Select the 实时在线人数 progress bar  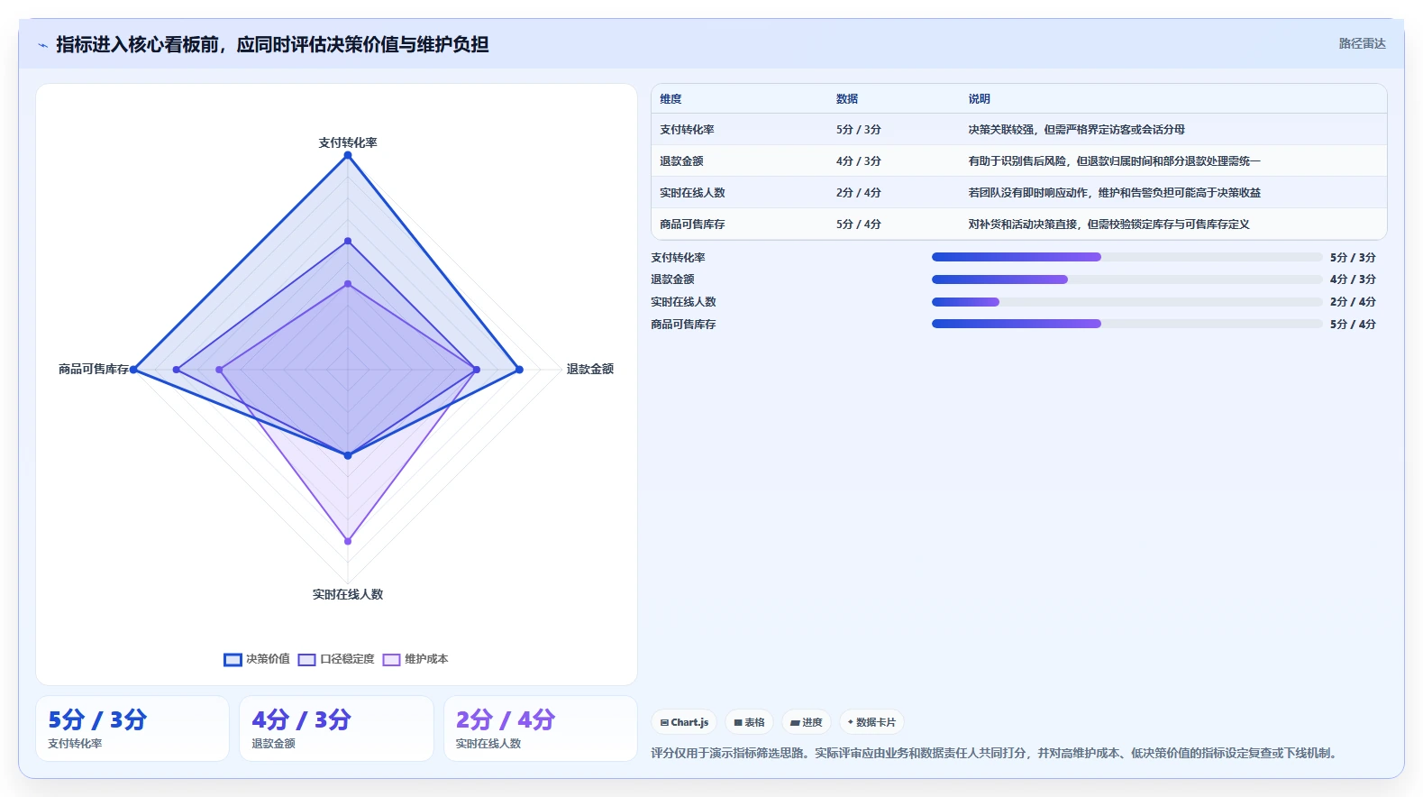click(1127, 302)
